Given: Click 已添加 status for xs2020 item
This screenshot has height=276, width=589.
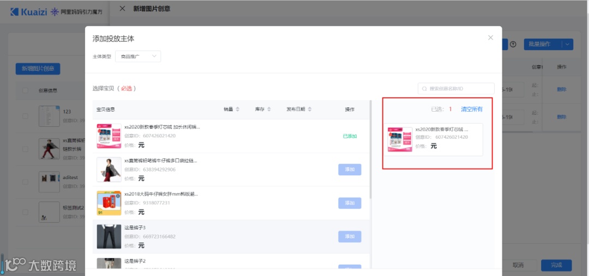Looking at the screenshot, I should pos(350,136).
